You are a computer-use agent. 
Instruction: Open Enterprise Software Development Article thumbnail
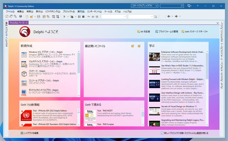[x=154, y=57]
